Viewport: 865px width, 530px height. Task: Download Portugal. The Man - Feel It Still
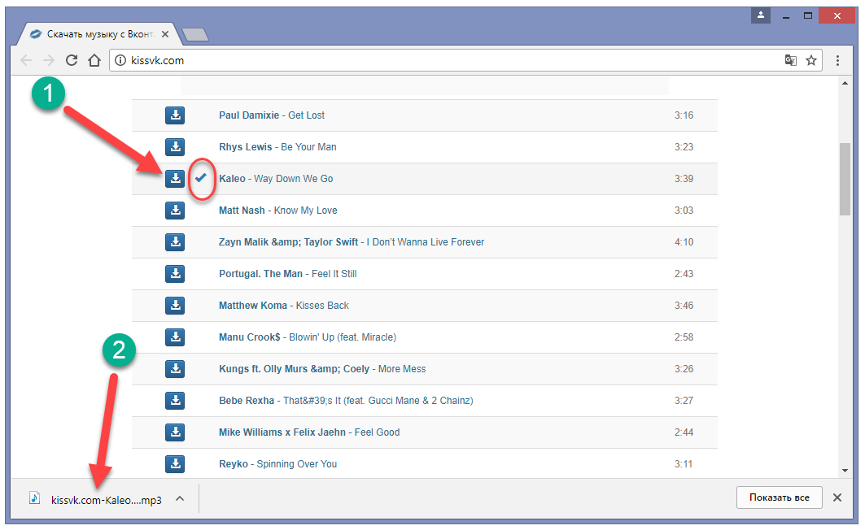(x=175, y=274)
